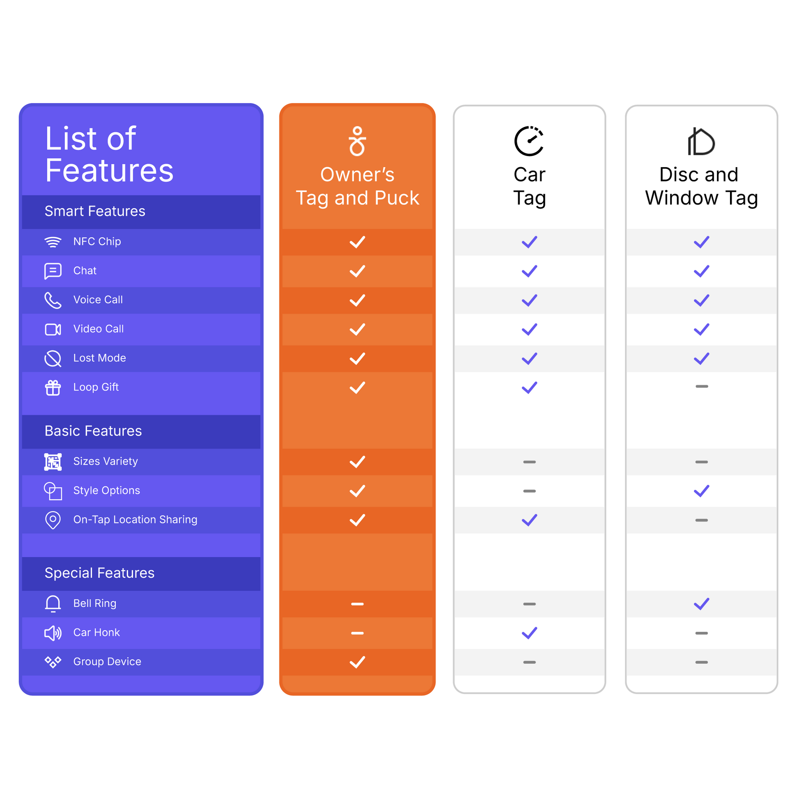Click Car Tag's NFC Chip checkmark
Screen dimensions: 799x799
[529, 242]
